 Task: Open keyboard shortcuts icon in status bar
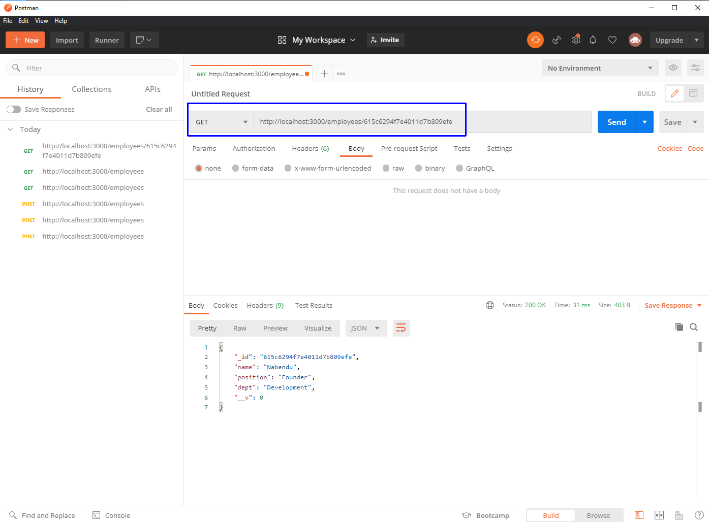tap(679, 515)
